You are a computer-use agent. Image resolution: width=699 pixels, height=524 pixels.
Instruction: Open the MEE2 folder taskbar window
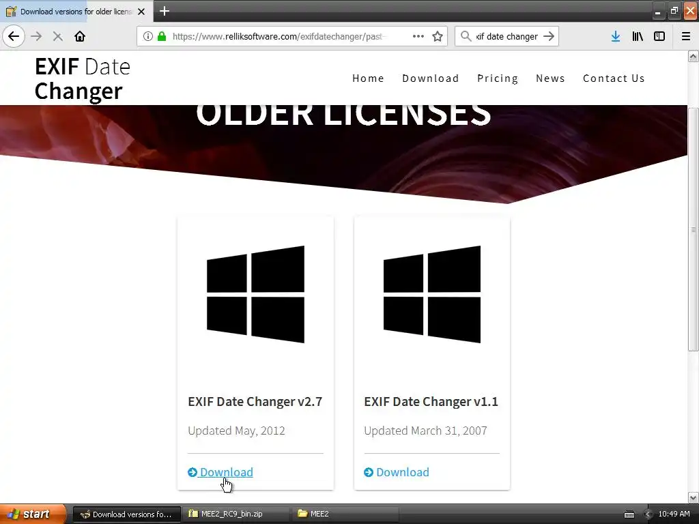click(345, 514)
